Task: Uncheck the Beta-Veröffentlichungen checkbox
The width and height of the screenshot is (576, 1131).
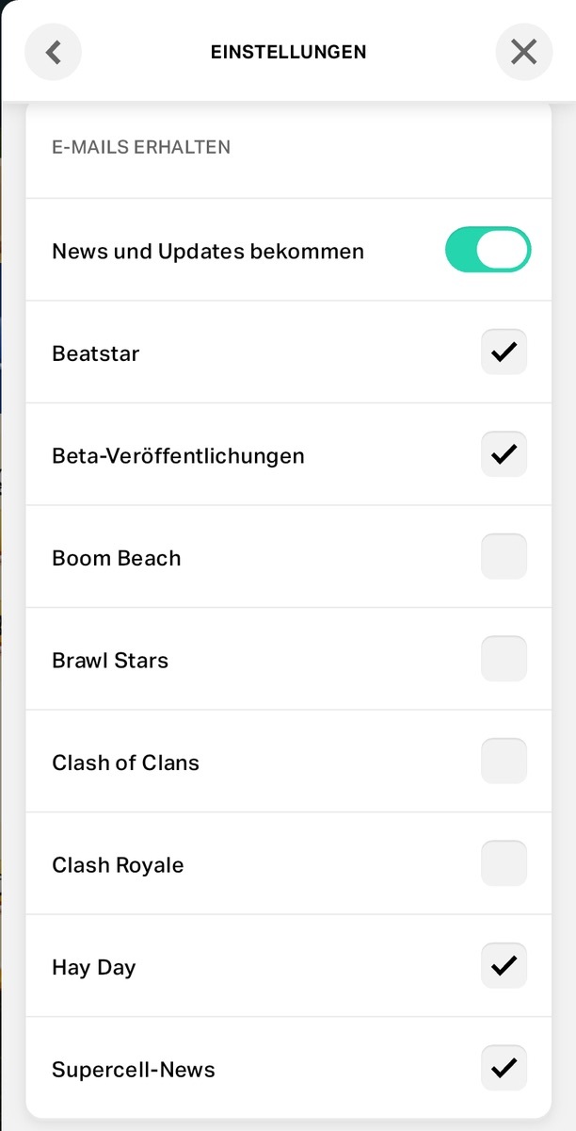Action: [x=504, y=454]
